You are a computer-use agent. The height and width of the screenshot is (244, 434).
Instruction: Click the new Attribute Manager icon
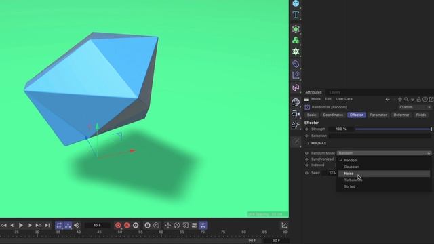coord(431,100)
